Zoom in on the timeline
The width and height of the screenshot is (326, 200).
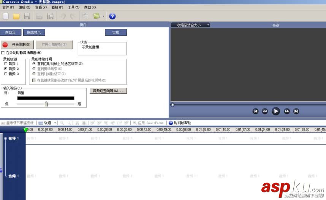pyautogui.click(x=62, y=123)
